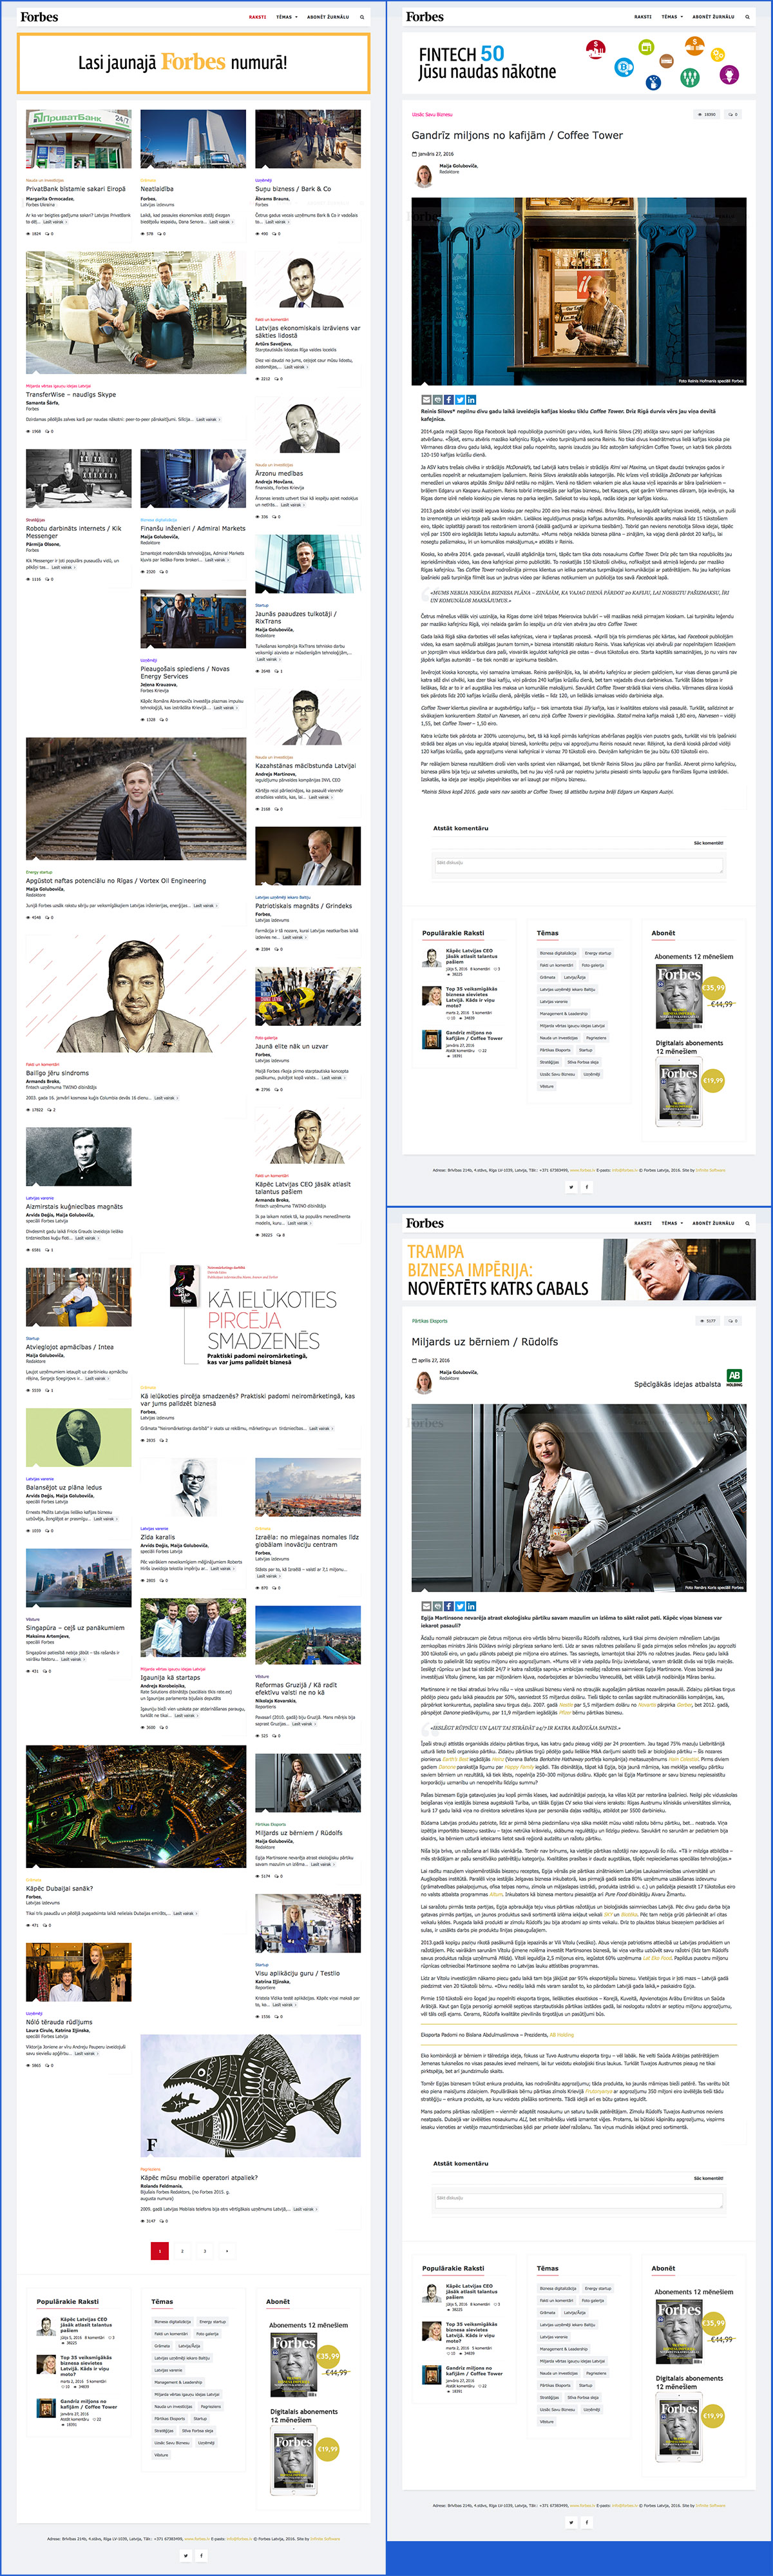Print the Coffee Tower article
Image resolution: width=773 pixels, height=2576 pixels.
point(437,399)
